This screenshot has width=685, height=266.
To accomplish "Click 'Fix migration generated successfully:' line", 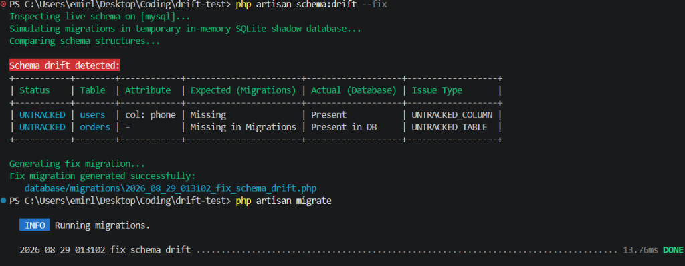I will tap(102, 176).
